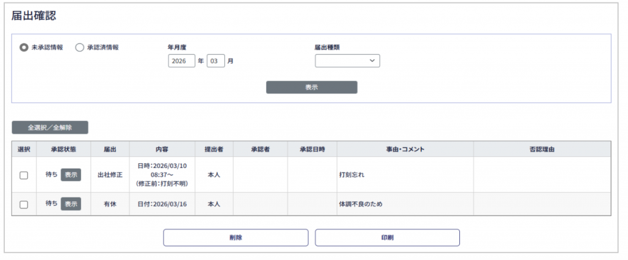Image resolution: width=628 pixels, height=260 pixels.
Task: Click the 否認理由 column header
Action: (542, 149)
